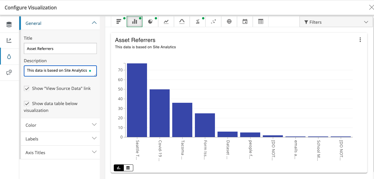Click the School M... axis label
The height and width of the screenshot is (179, 374).
318,150
